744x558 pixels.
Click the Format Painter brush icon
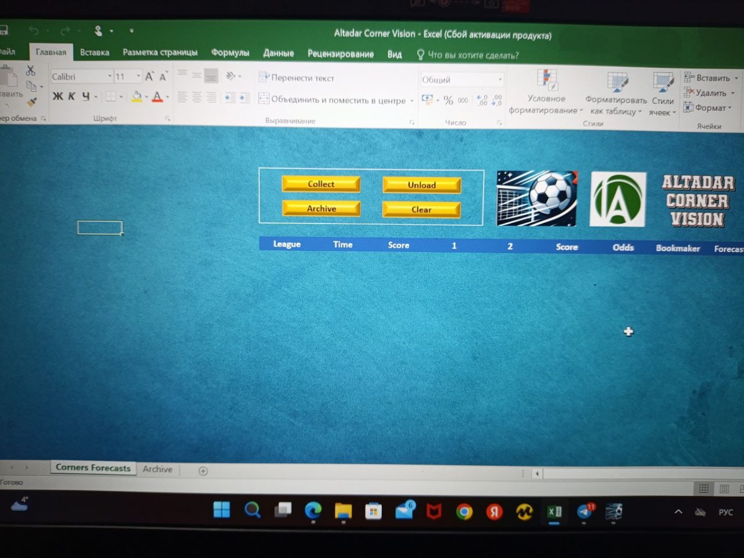coord(31,102)
